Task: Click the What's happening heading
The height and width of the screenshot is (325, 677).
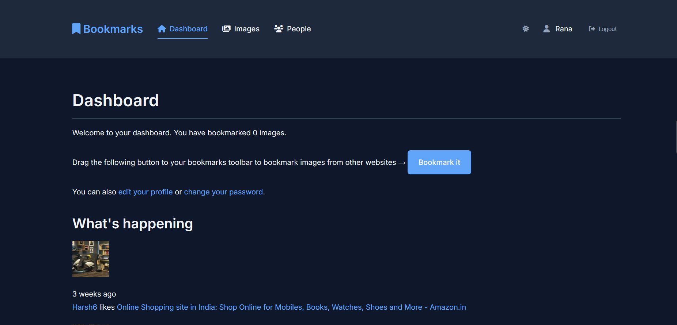Action: pos(133,224)
